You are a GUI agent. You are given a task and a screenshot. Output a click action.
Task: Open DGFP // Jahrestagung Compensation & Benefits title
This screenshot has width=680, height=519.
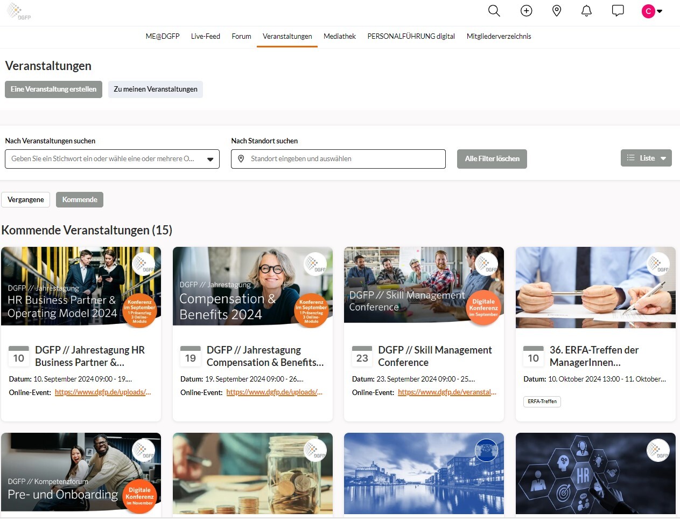coord(265,356)
